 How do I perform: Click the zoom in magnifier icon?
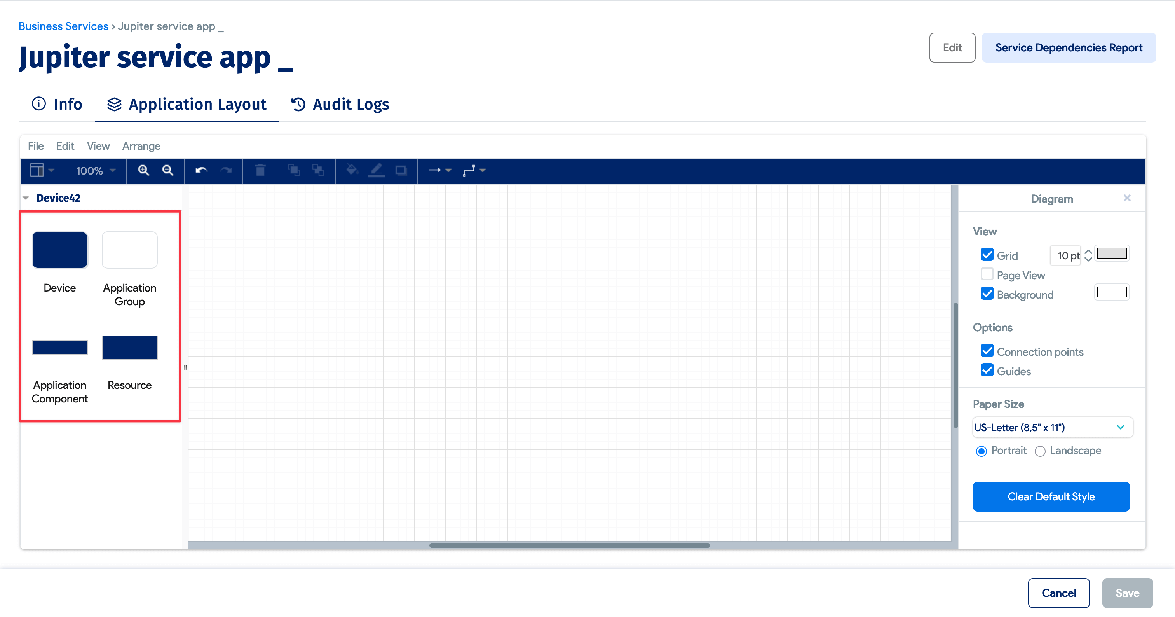click(x=144, y=170)
